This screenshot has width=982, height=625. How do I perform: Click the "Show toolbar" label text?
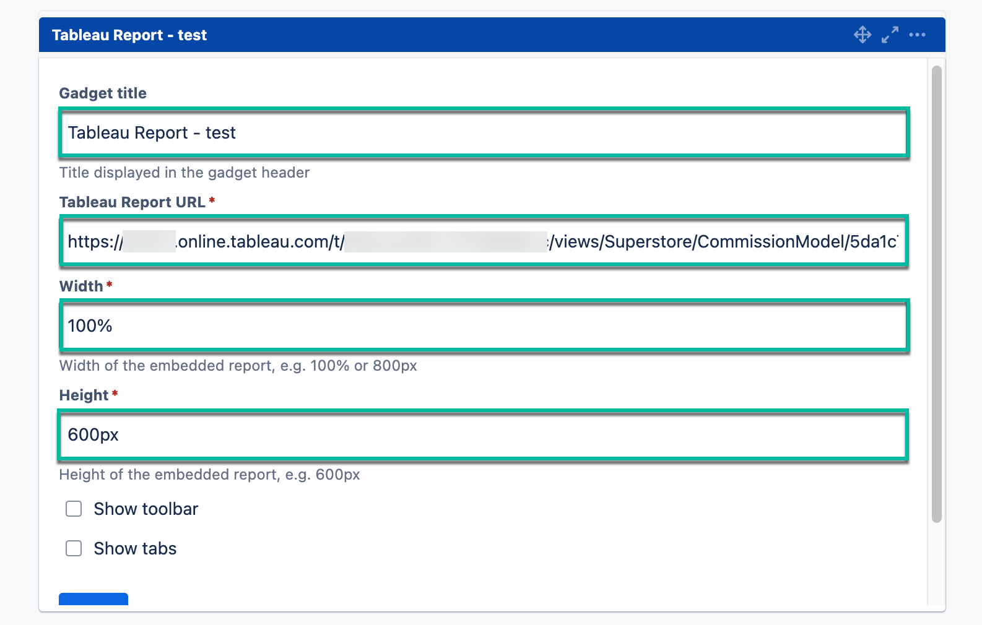point(146,509)
